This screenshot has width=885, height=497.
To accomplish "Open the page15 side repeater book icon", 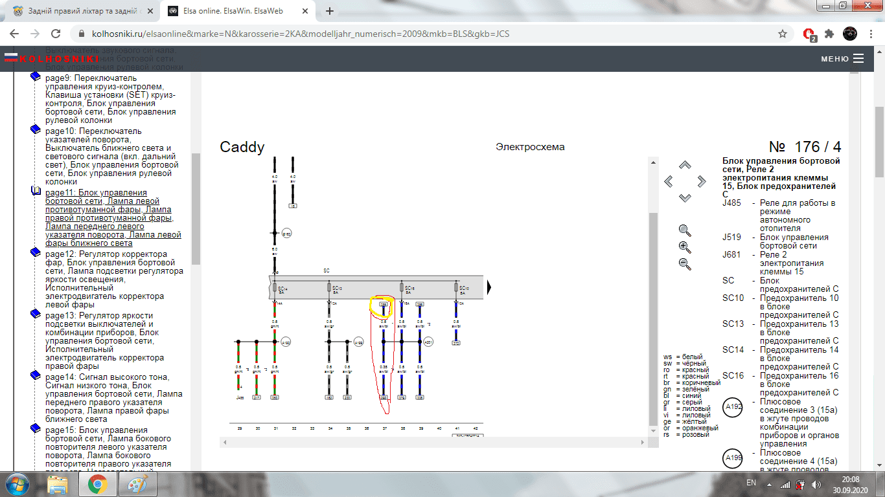I will coord(36,429).
